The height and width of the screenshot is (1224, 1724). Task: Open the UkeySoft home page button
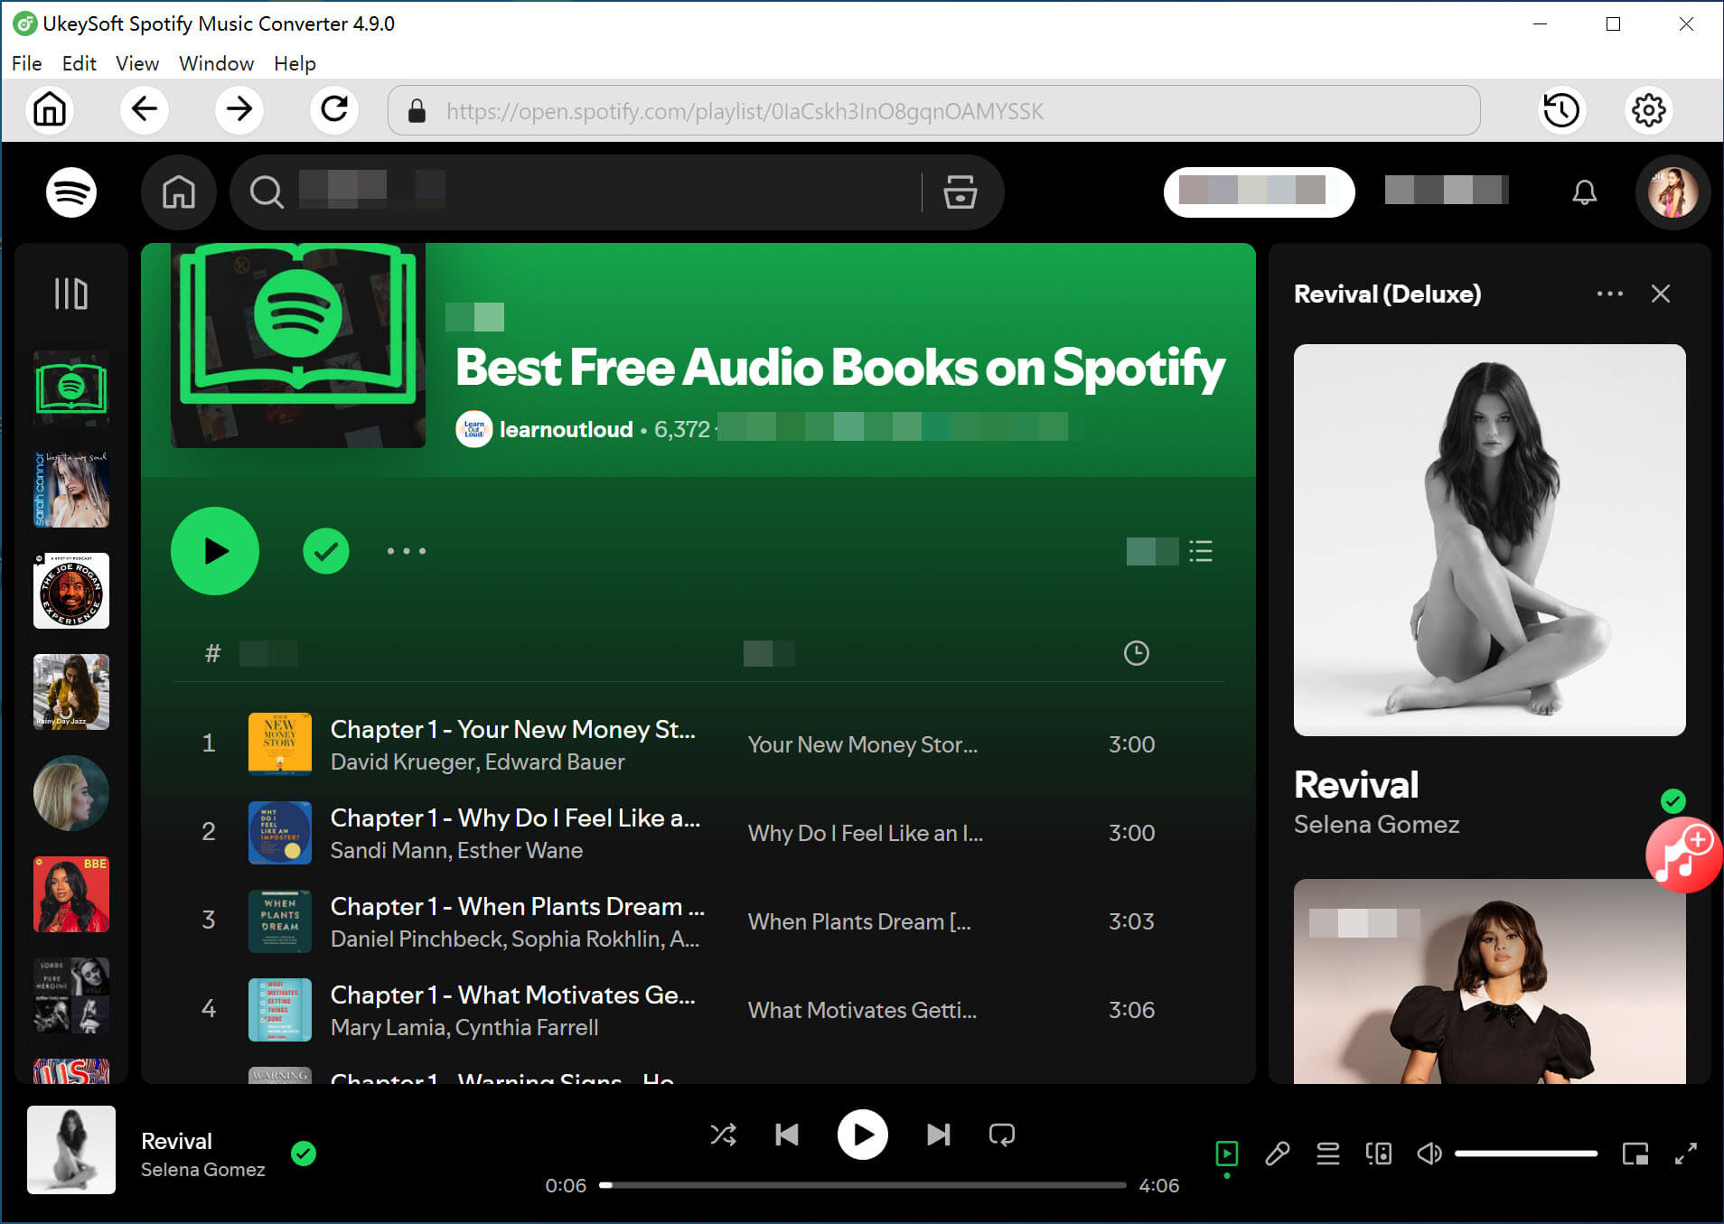click(x=50, y=109)
